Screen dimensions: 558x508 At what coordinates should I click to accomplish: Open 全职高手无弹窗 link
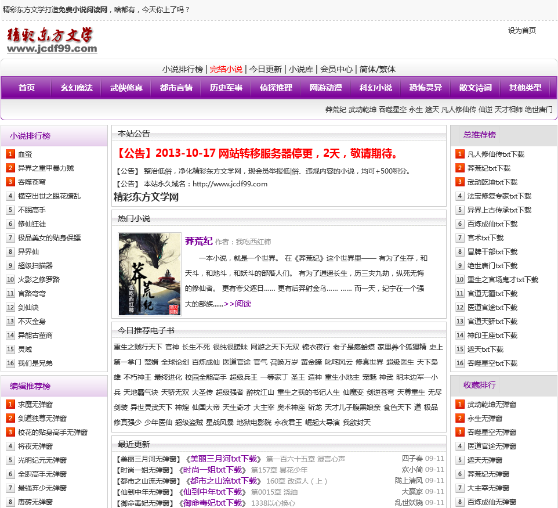(x=42, y=474)
